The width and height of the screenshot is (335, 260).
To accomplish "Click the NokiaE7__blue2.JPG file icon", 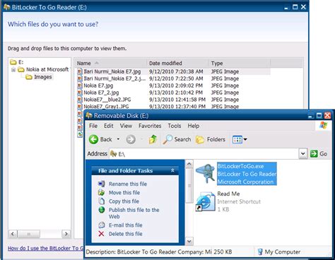I will (80, 100).
